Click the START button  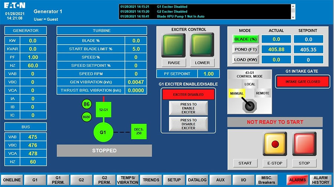[x=245, y=163]
